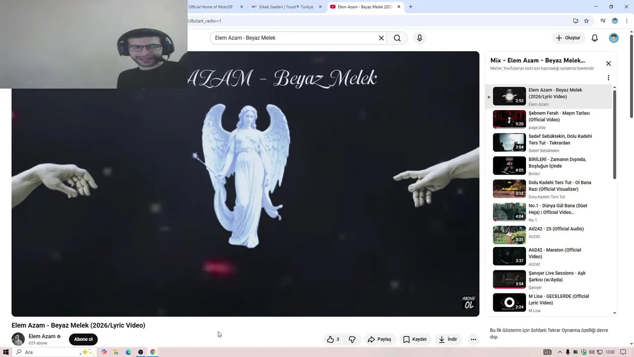This screenshot has width=634, height=357.
Task: Install the app via the address bar icon
Action: 576,21
